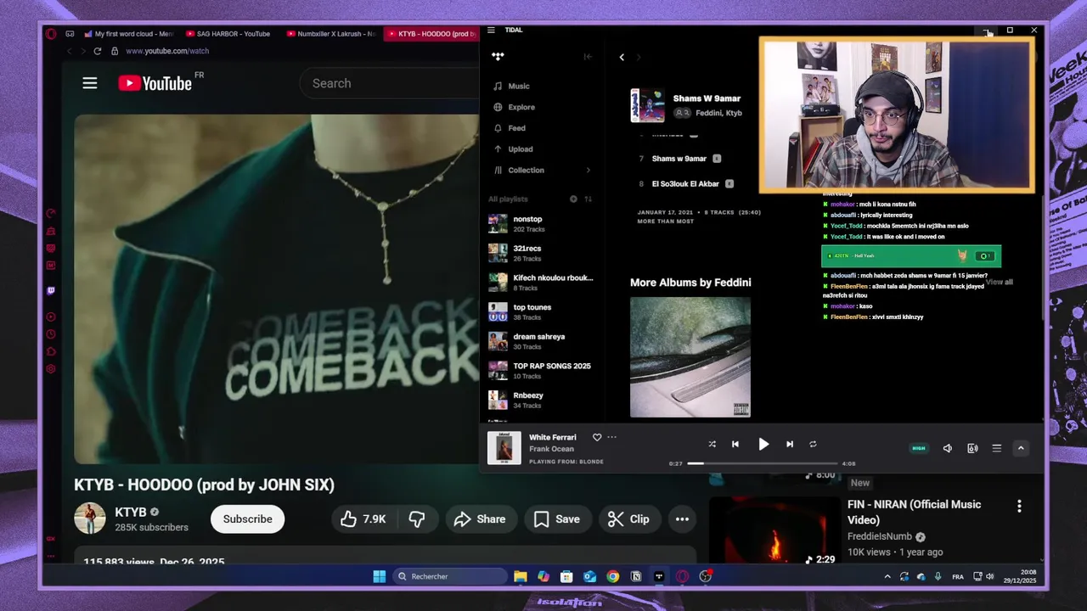1087x611 pixels.
Task: Toggle HIGH audio quality badge
Action: 919,448
